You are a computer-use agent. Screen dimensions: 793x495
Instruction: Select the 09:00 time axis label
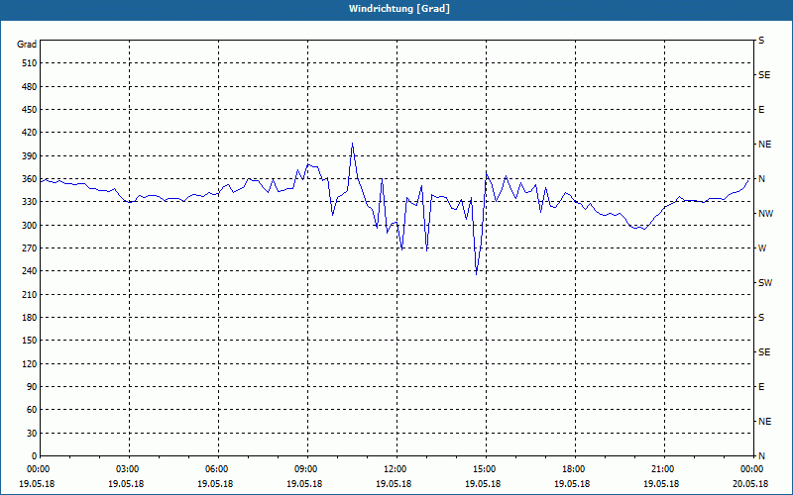pyautogui.click(x=307, y=469)
